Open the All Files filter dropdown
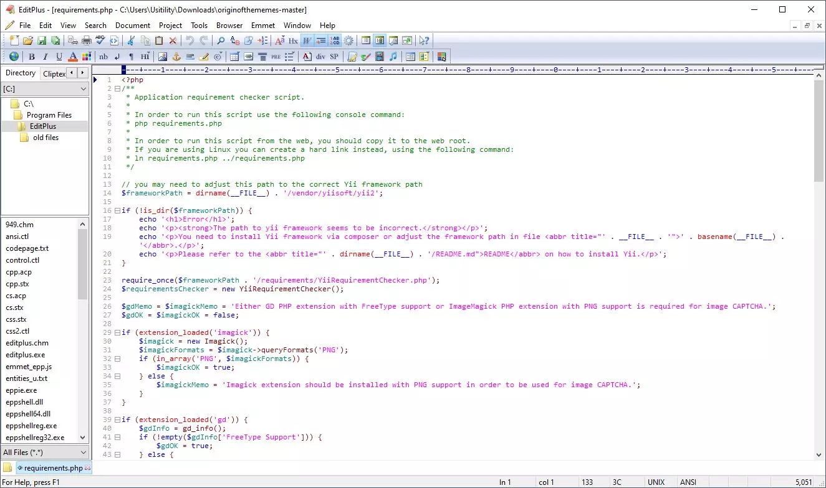 click(x=45, y=453)
